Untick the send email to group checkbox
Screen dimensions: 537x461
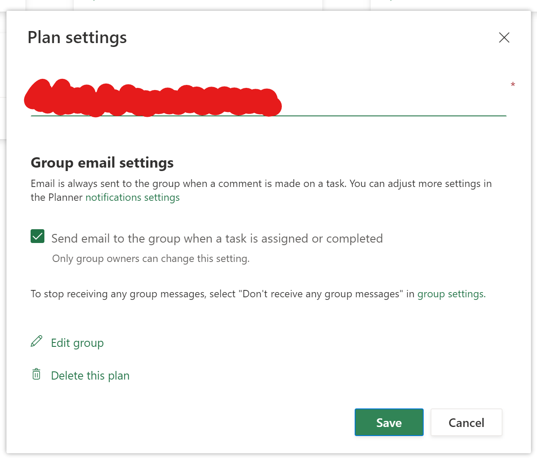[37, 236]
